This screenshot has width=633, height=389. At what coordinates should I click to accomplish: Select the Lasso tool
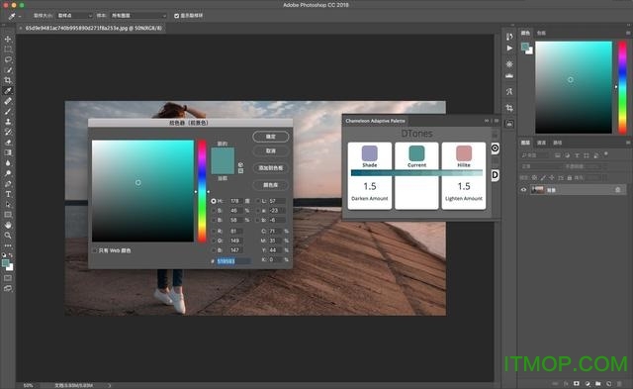[8, 59]
